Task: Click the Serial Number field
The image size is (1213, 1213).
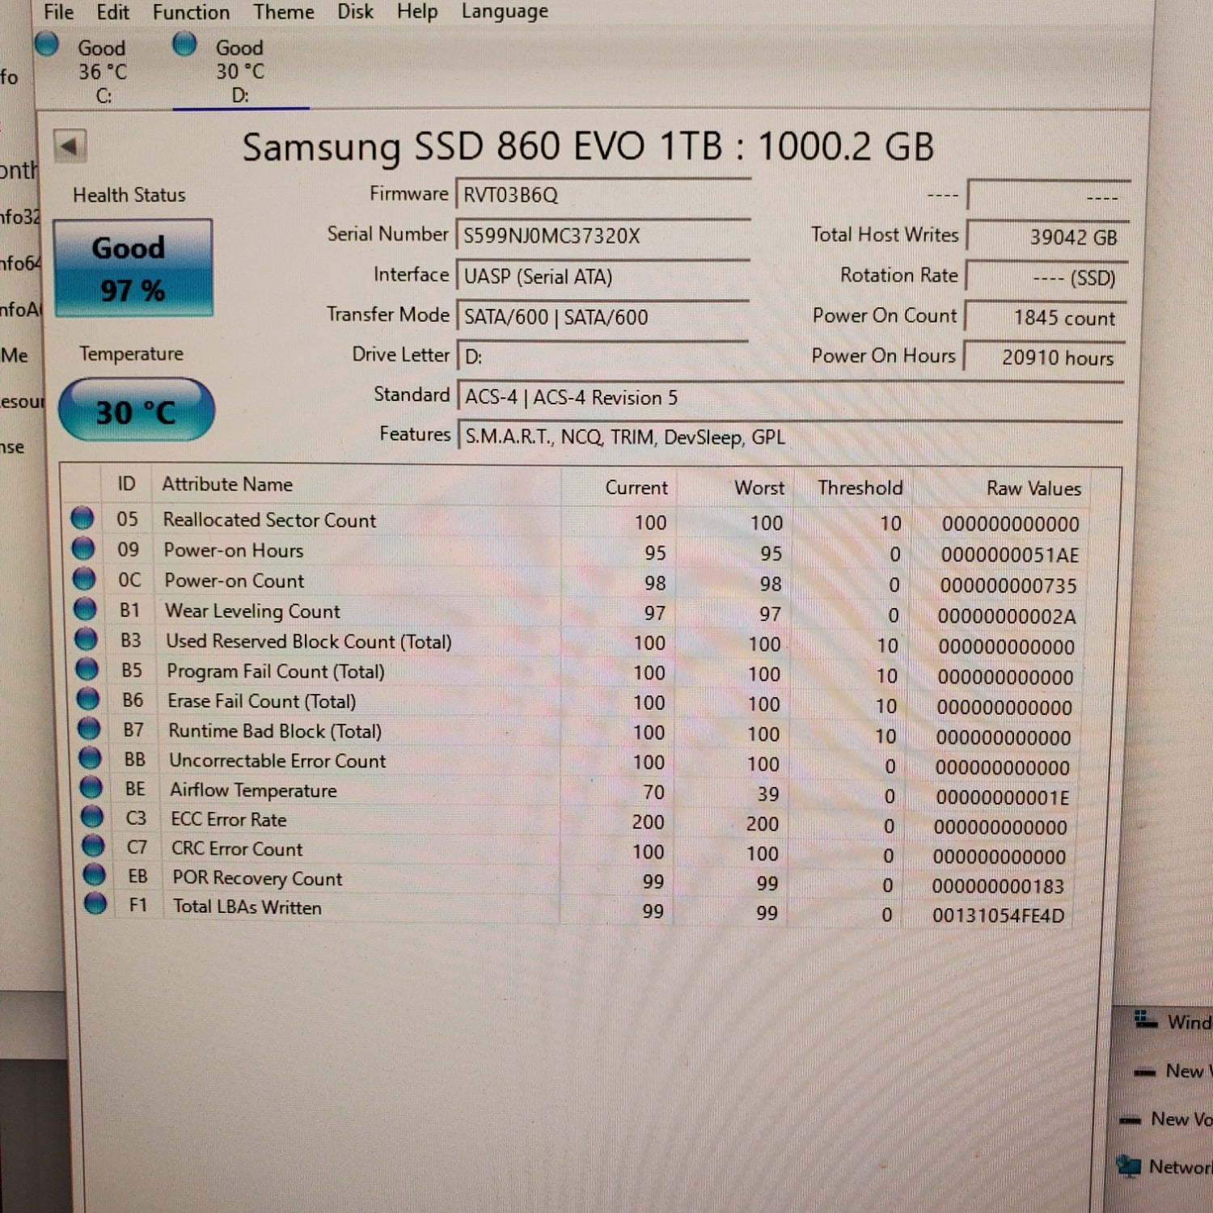Action: (602, 235)
